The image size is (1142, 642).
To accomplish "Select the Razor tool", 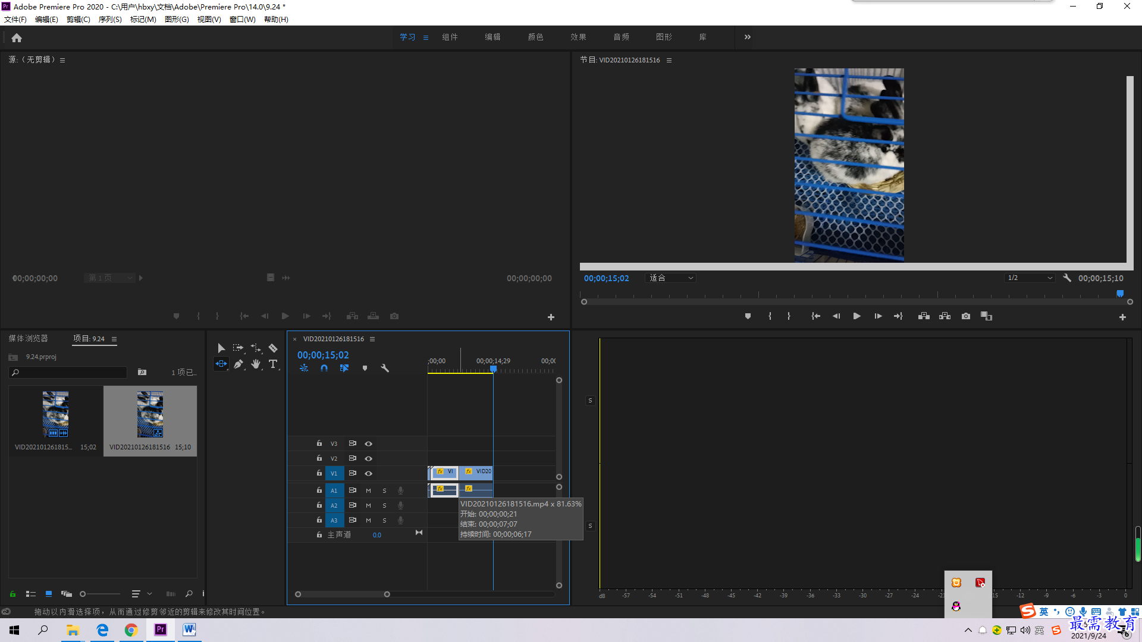I will [x=273, y=348].
